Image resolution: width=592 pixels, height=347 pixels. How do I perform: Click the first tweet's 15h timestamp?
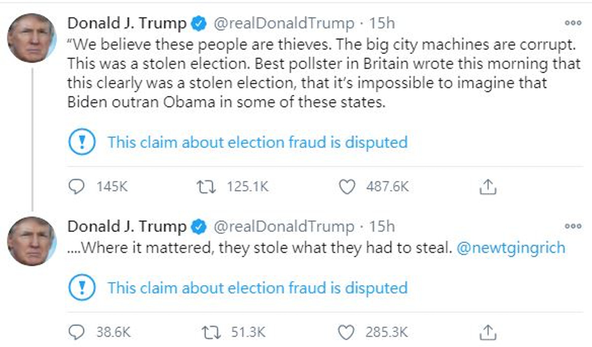pos(382,23)
